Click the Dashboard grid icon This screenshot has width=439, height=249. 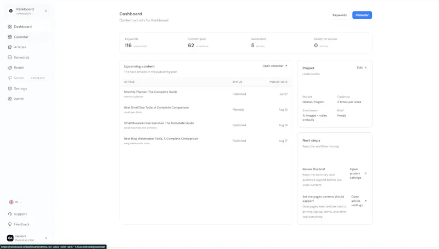[x=10, y=26]
